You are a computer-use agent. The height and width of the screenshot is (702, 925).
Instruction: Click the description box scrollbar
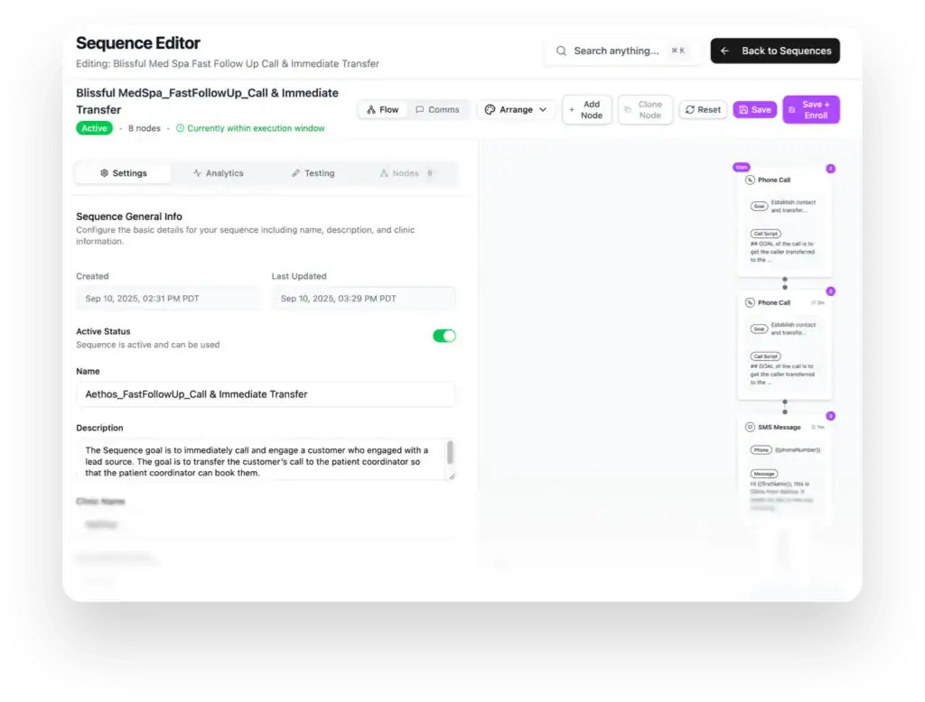click(x=450, y=452)
